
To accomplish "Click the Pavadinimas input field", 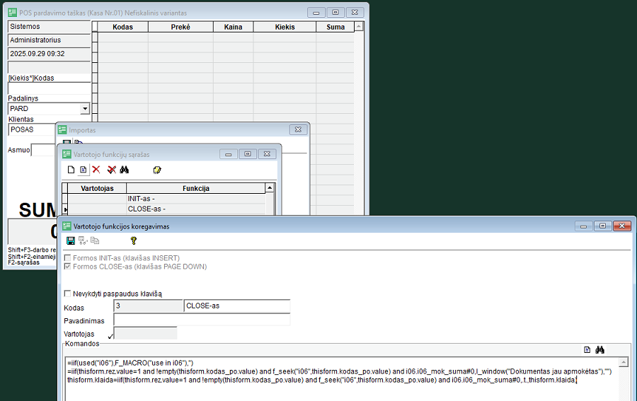I will [x=202, y=320].
